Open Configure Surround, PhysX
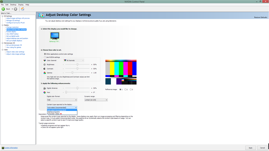269x151 pixels. click(15, 23)
